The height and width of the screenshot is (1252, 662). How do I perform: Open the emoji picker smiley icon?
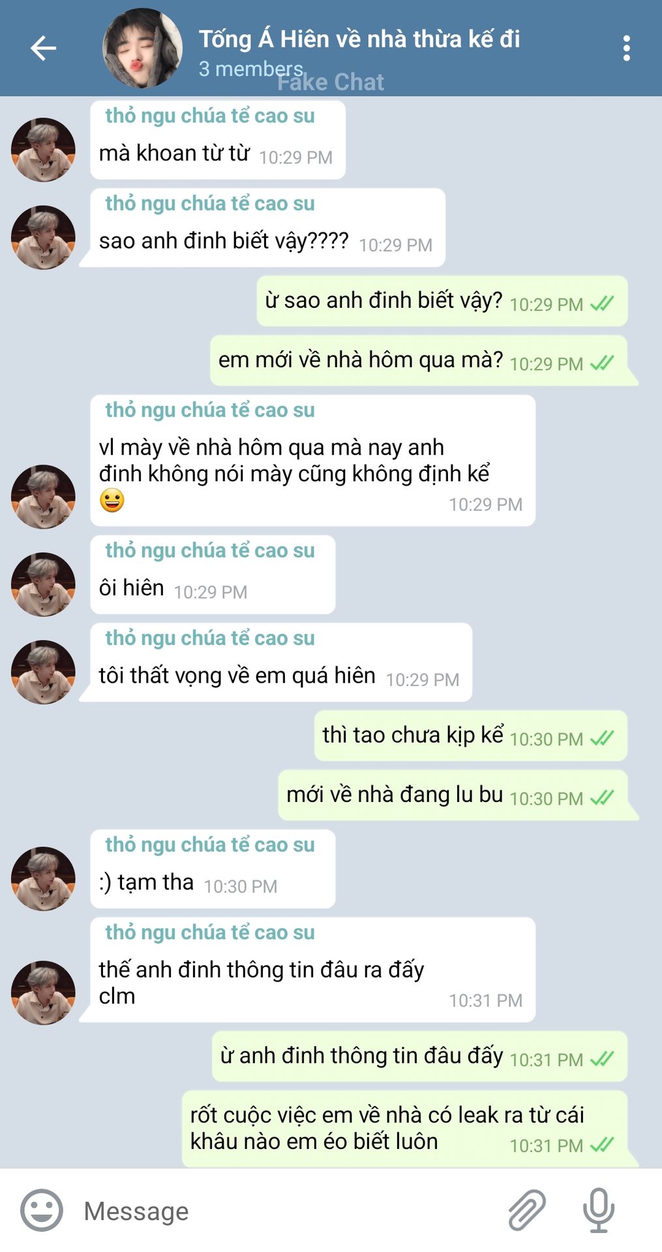tap(42, 1210)
